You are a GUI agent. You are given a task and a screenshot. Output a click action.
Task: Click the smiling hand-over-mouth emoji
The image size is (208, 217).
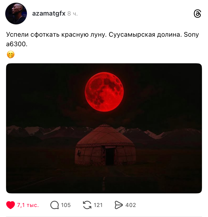pos(11,55)
